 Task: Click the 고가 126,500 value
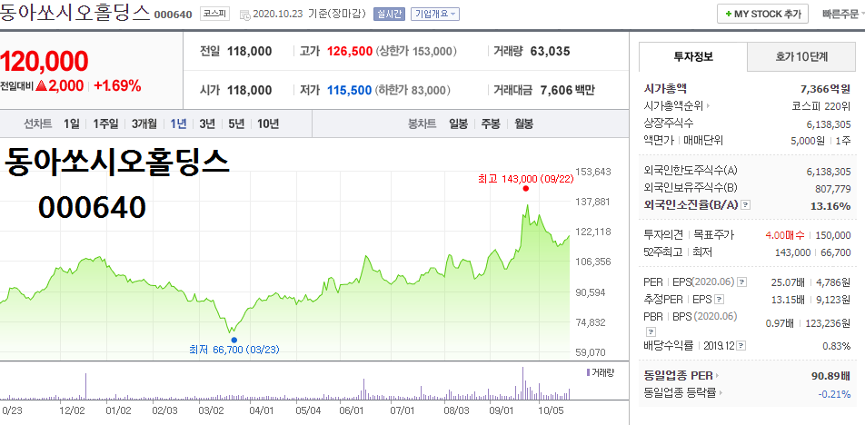tap(350, 51)
